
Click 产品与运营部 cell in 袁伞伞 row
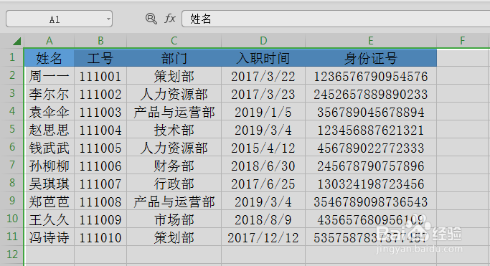coord(174,112)
